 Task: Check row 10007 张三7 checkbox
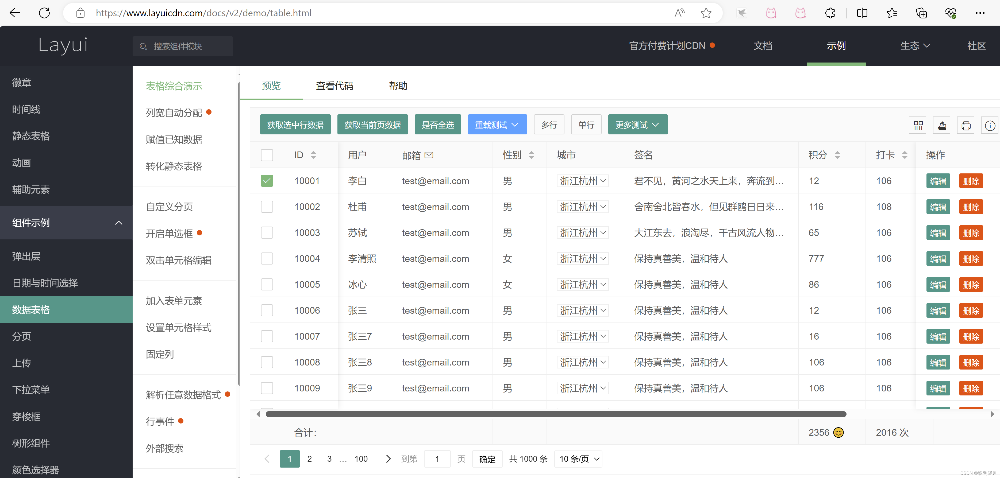pyautogui.click(x=267, y=336)
